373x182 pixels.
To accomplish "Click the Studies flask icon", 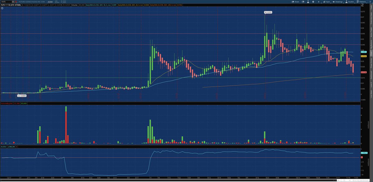I will tap(346, 2).
